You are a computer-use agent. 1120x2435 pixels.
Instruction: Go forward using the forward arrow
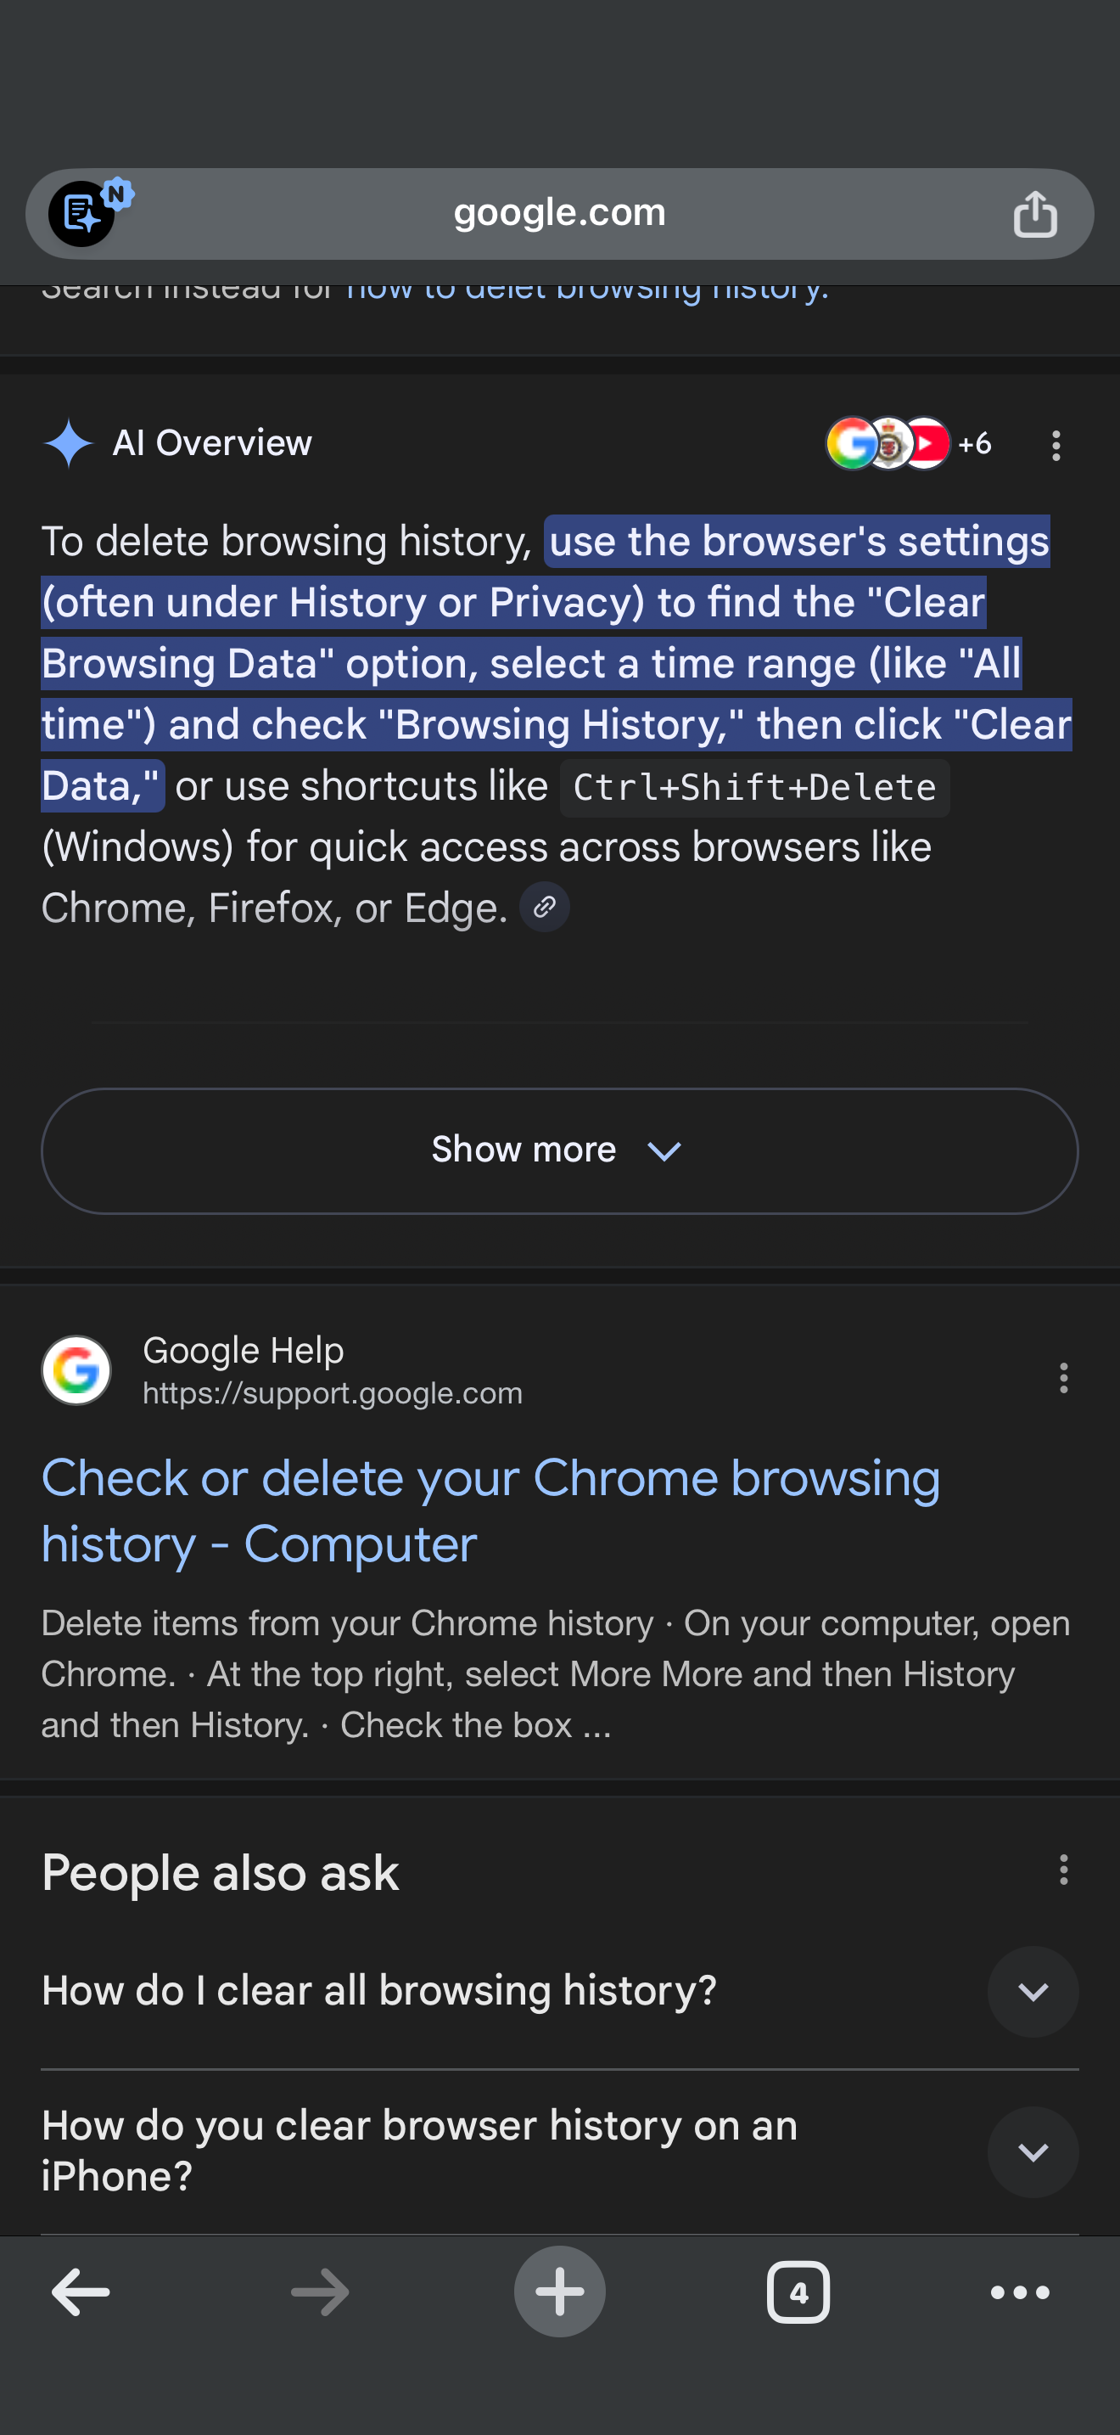(x=320, y=2292)
